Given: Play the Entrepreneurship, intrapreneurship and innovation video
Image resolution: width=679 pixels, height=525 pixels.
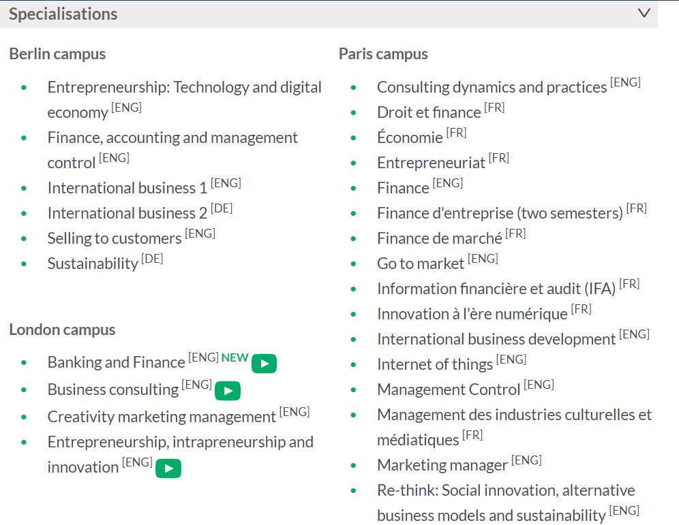Looking at the screenshot, I should coord(168,468).
